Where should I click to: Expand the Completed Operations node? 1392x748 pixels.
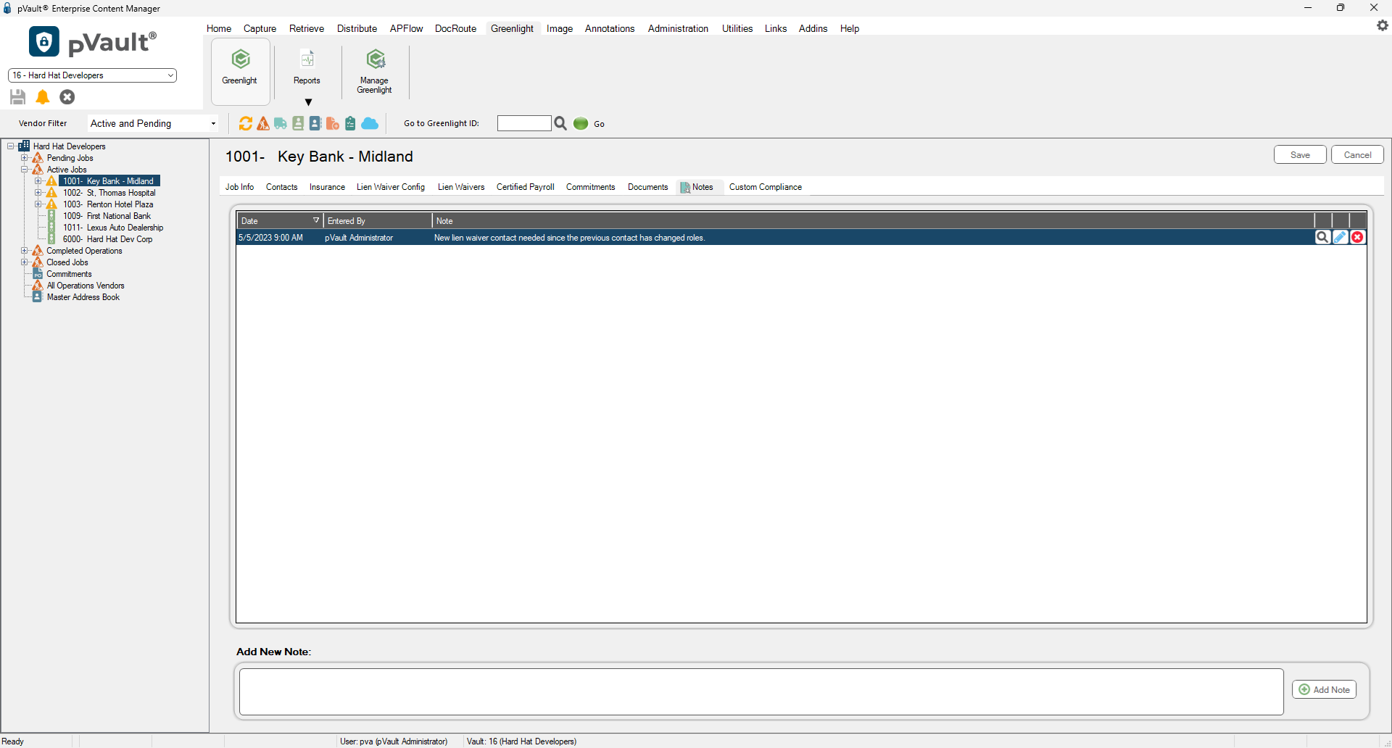pyautogui.click(x=25, y=251)
